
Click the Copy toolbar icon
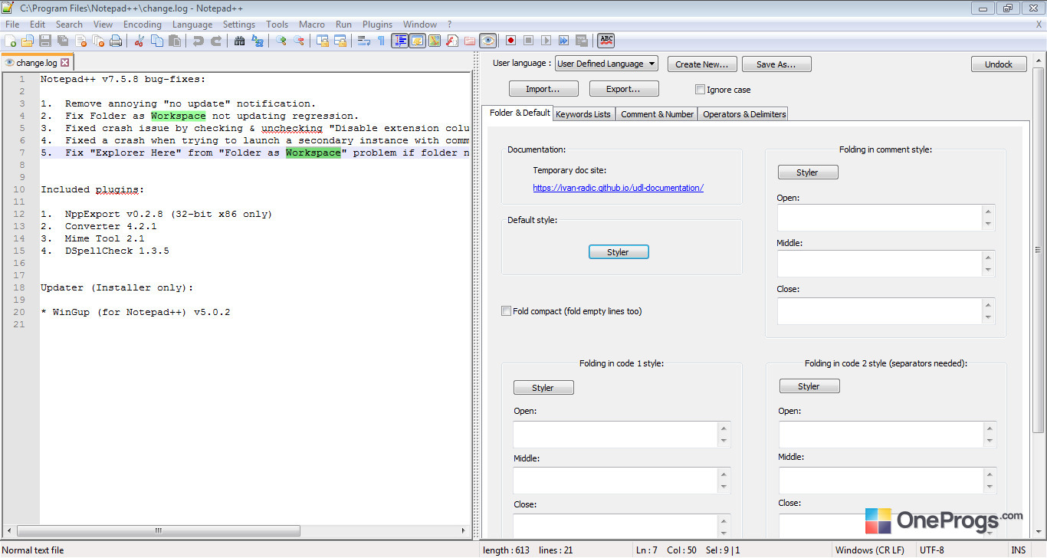click(157, 41)
